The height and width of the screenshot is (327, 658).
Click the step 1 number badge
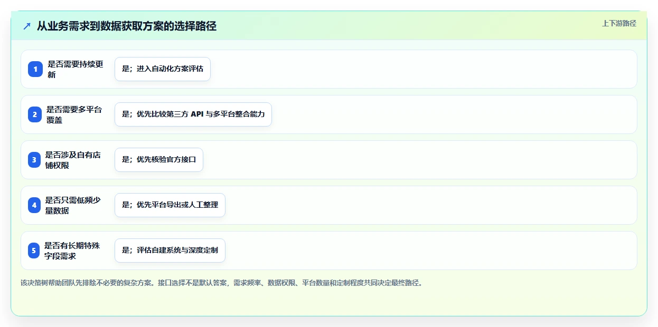[x=35, y=69]
